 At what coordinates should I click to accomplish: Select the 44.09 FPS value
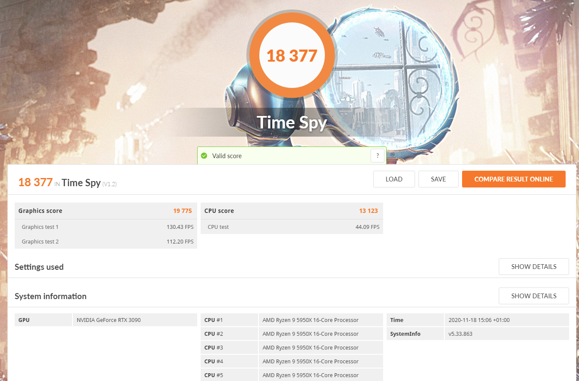(367, 227)
